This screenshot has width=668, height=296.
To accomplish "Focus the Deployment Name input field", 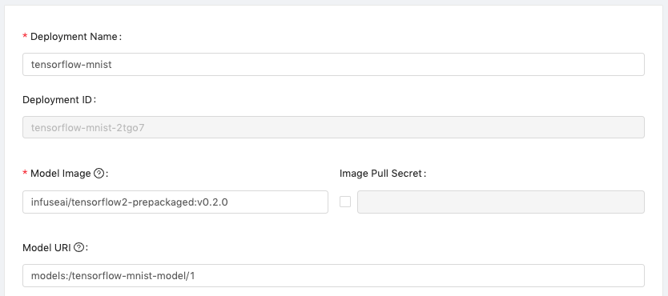I will 333,64.
